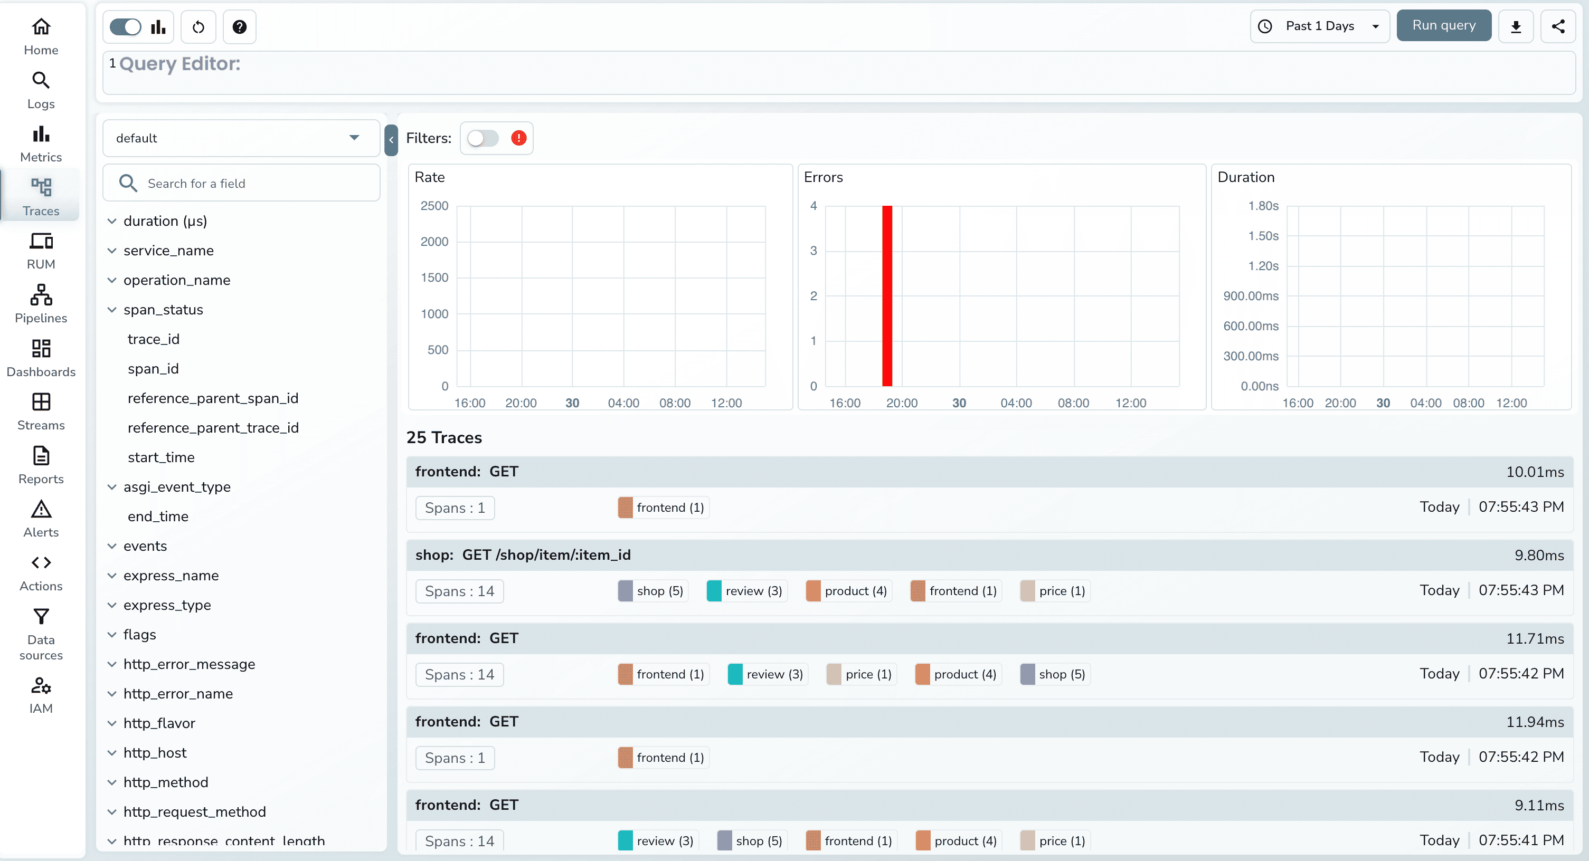Image resolution: width=1589 pixels, height=861 pixels.
Task: Click the red error-only filter indicator
Action: 519,138
